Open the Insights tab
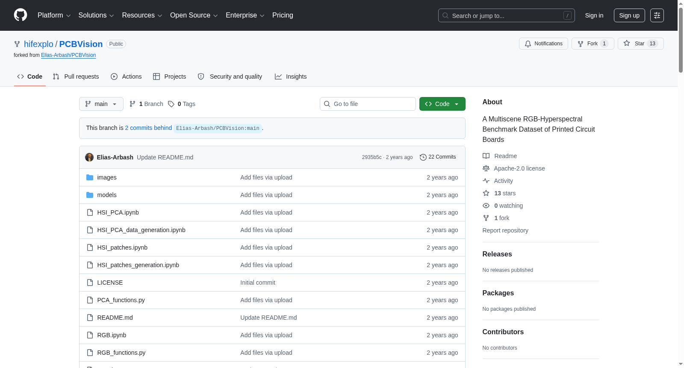684x368 pixels. point(291,77)
